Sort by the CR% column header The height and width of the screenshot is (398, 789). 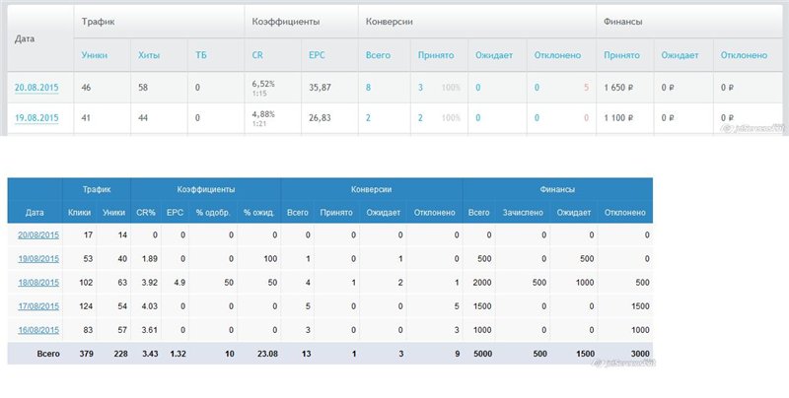(145, 212)
